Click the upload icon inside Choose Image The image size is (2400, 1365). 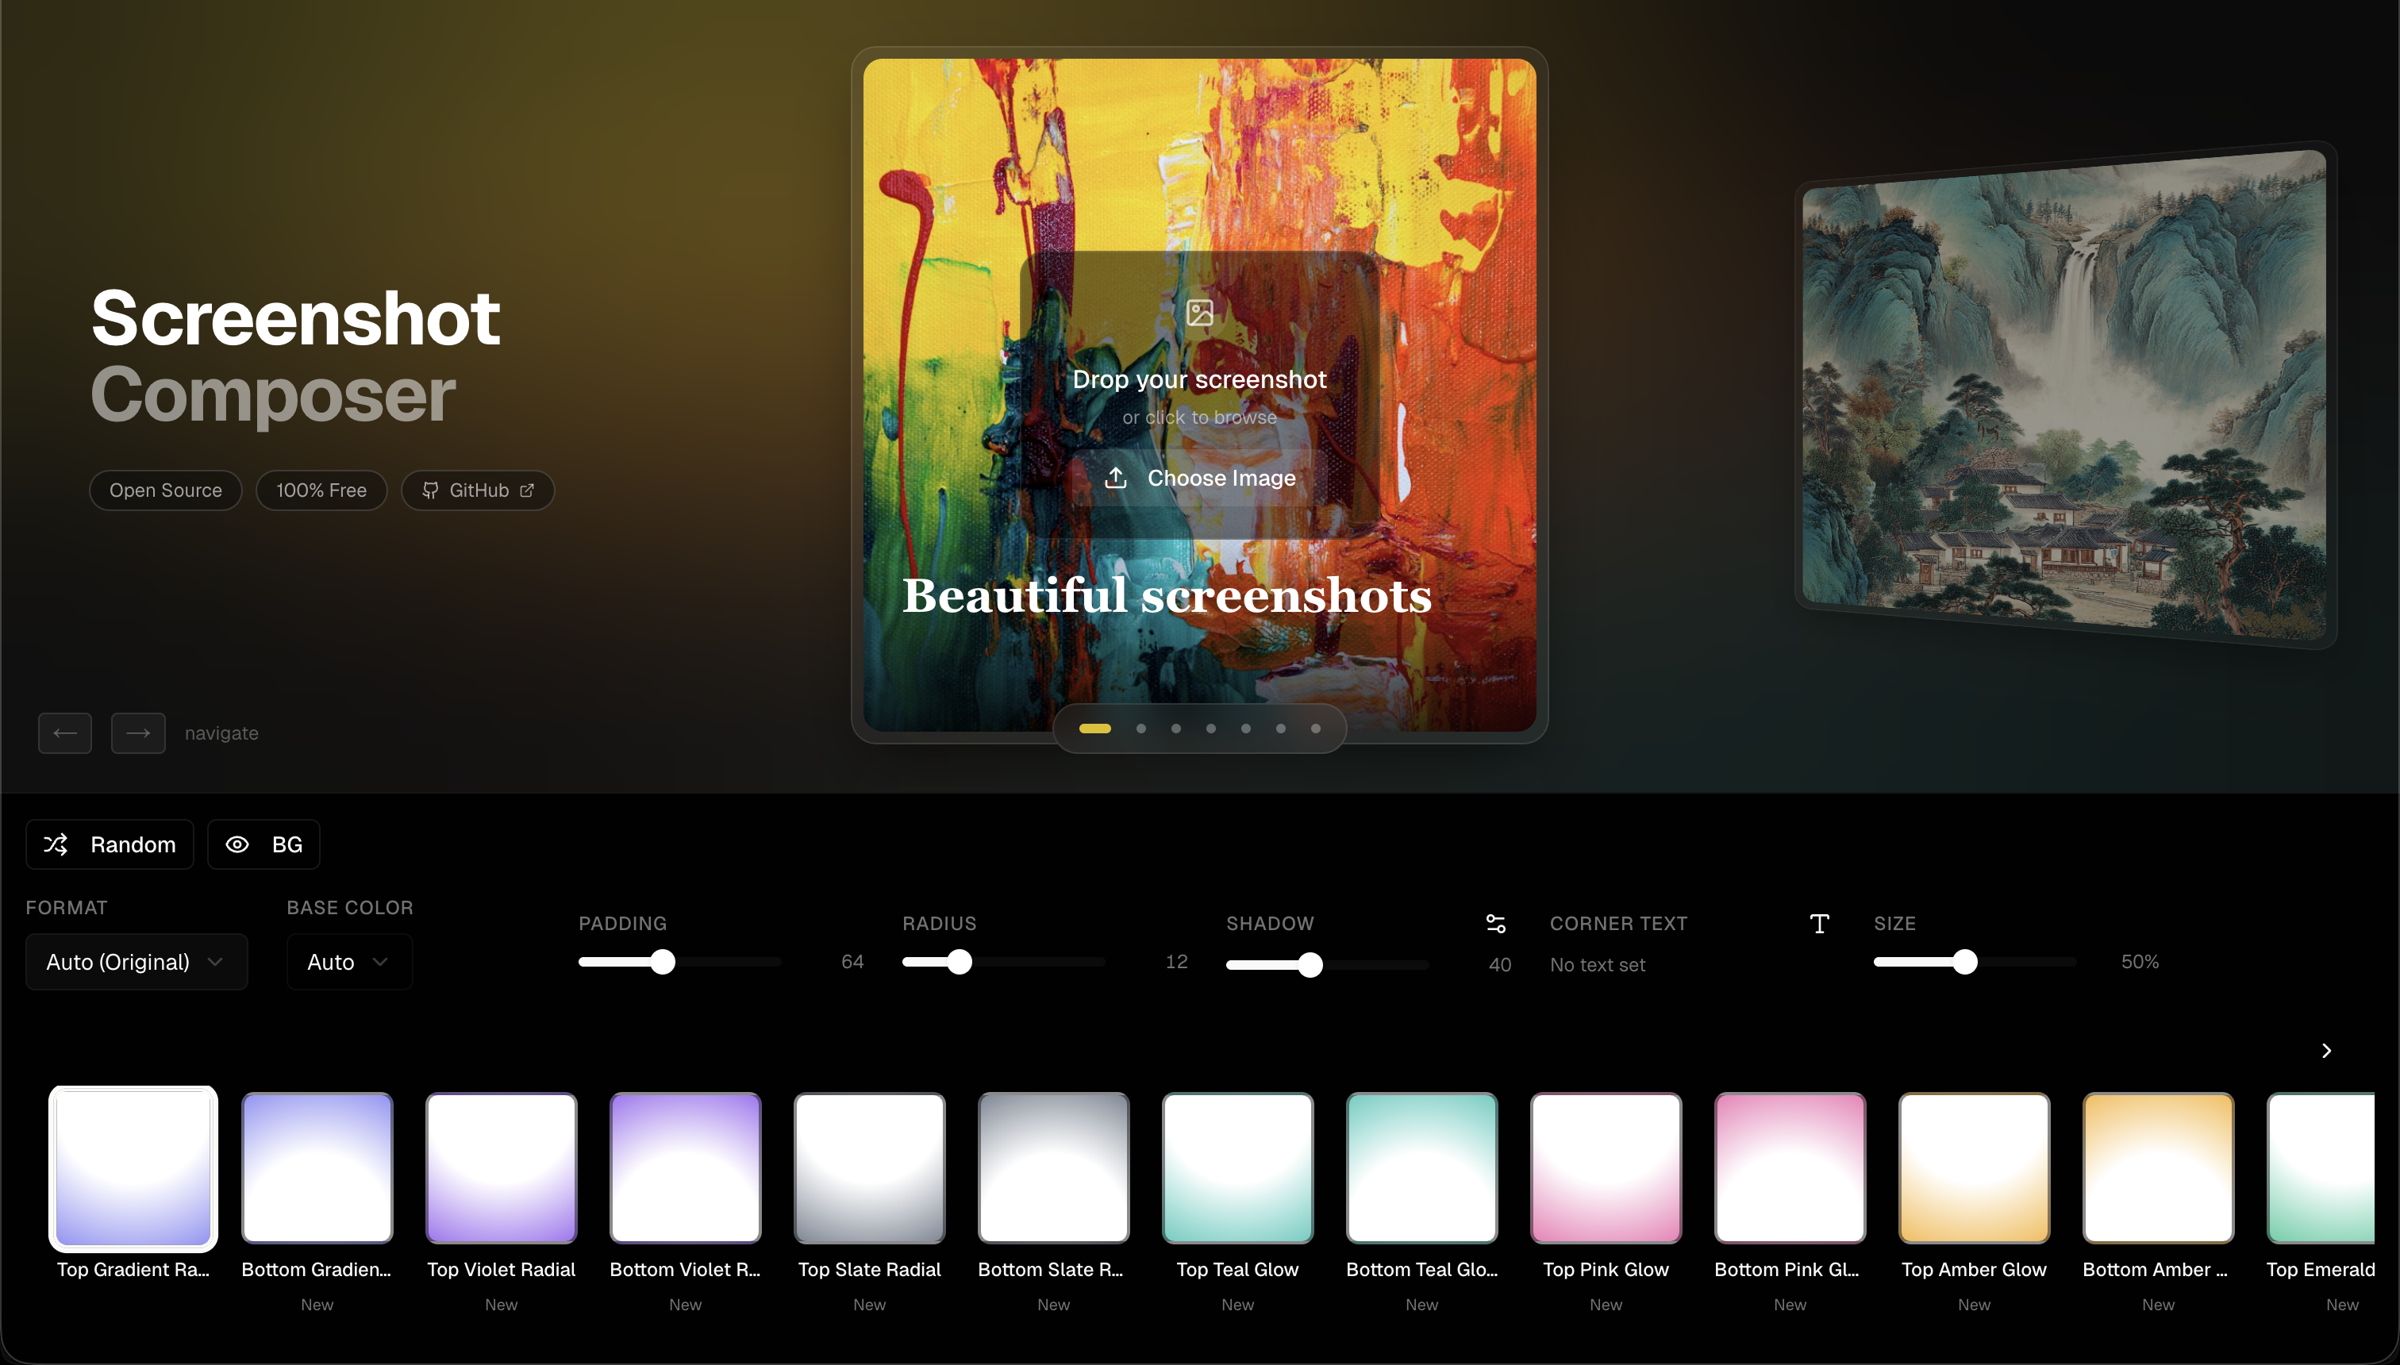(1117, 478)
